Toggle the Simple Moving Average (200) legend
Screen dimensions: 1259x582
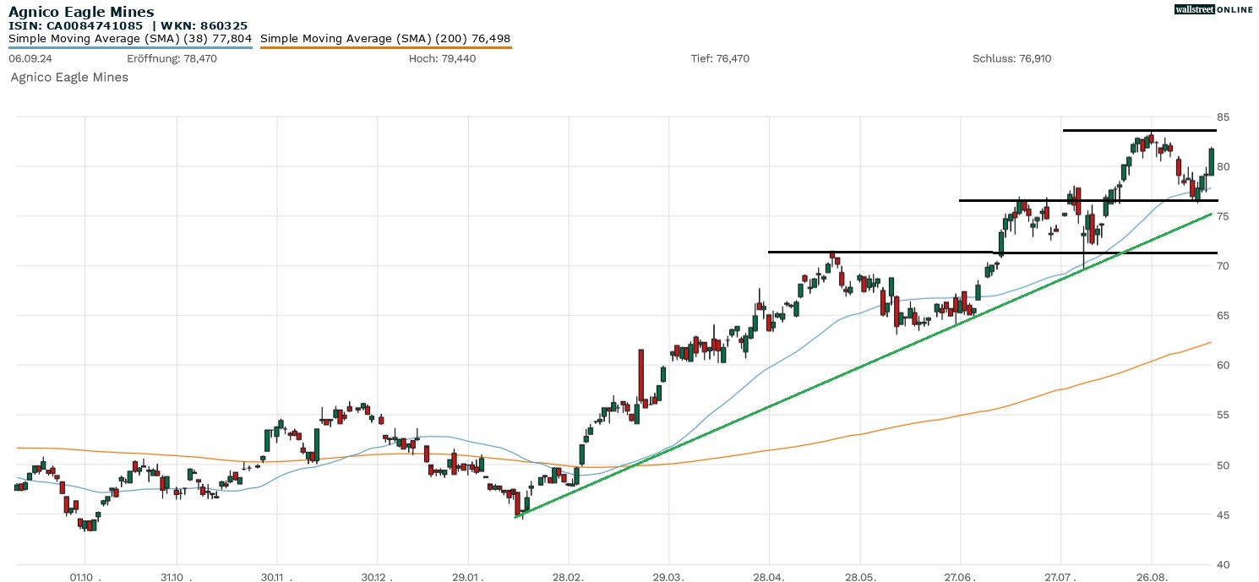pyautogui.click(x=385, y=38)
